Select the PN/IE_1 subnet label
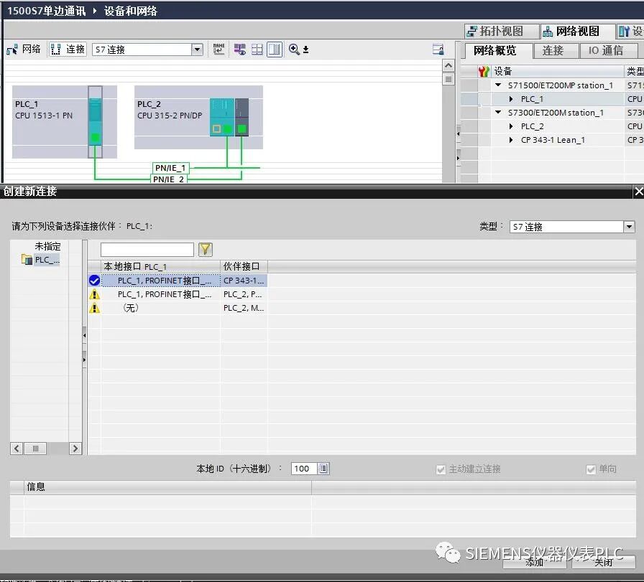Screen dimensions: 644x582 click(171, 168)
